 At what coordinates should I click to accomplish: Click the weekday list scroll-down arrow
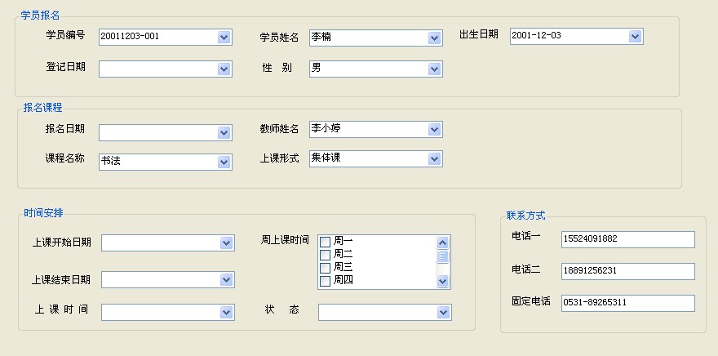[443, 282]
